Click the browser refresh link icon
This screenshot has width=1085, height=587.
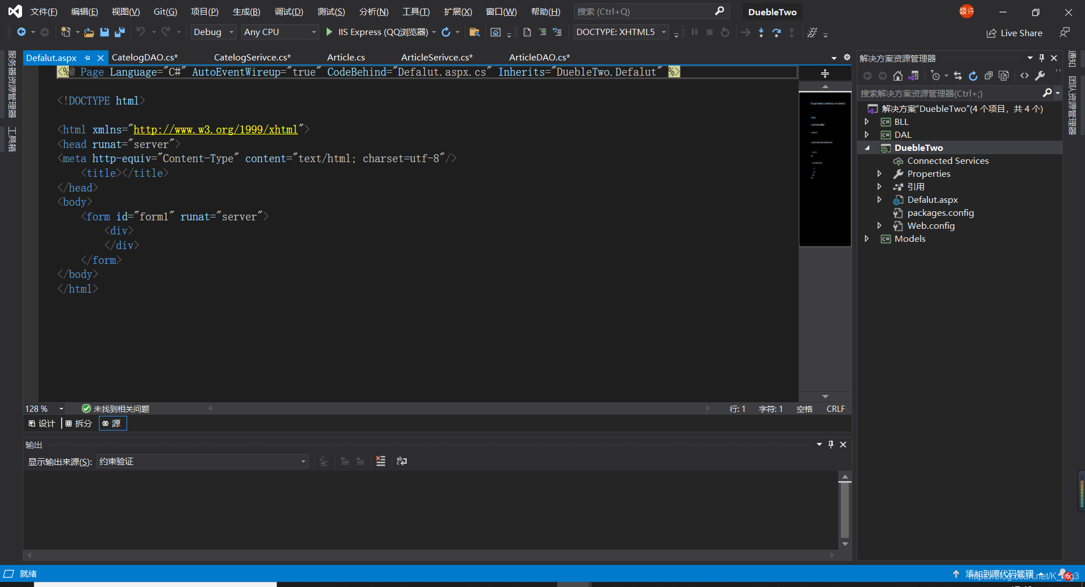[x=446, y=32]
